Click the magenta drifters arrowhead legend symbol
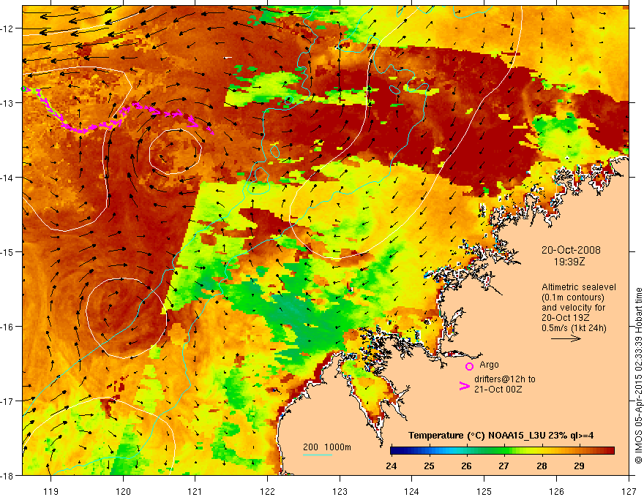Viewport: 644px width, 497px height. (464, 386)
